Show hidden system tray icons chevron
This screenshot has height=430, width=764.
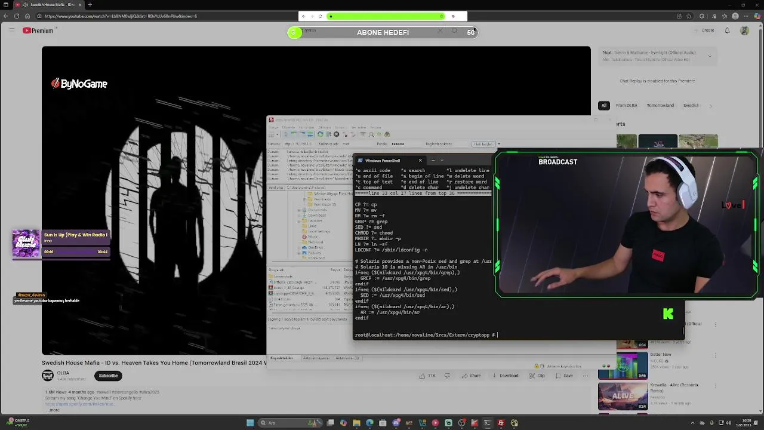click(x=692, y=423)
